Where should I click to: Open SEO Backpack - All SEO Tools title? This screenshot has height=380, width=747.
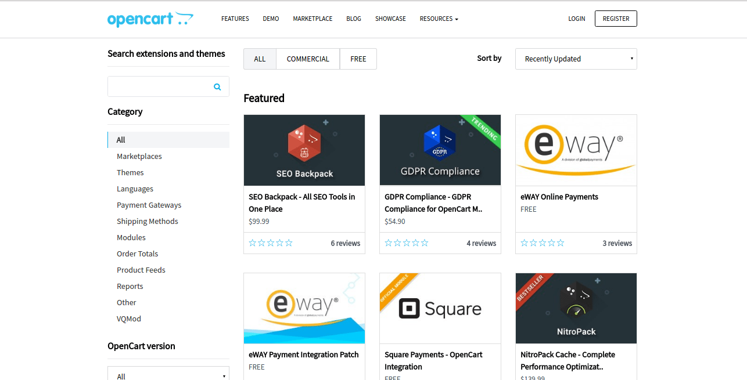(x=301, y=203)
